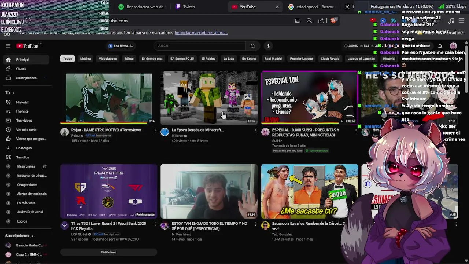Image resolution: width=469 pixels, height=264 pixels.
Task: Open Suscripciones in sidebar
Action: 26,78
